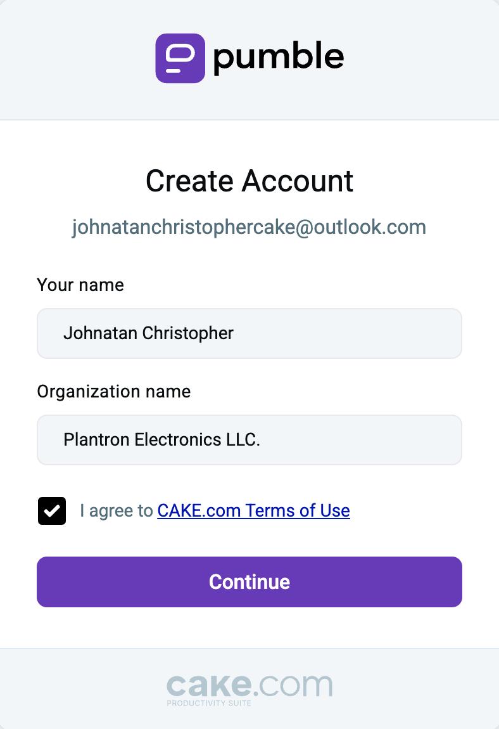This screenshot has width=499, height=729.
Task: Click the PRODUCTIVITY SUITE tagline under cake logo
Action: pyautogui.click(x=209, y=703)
